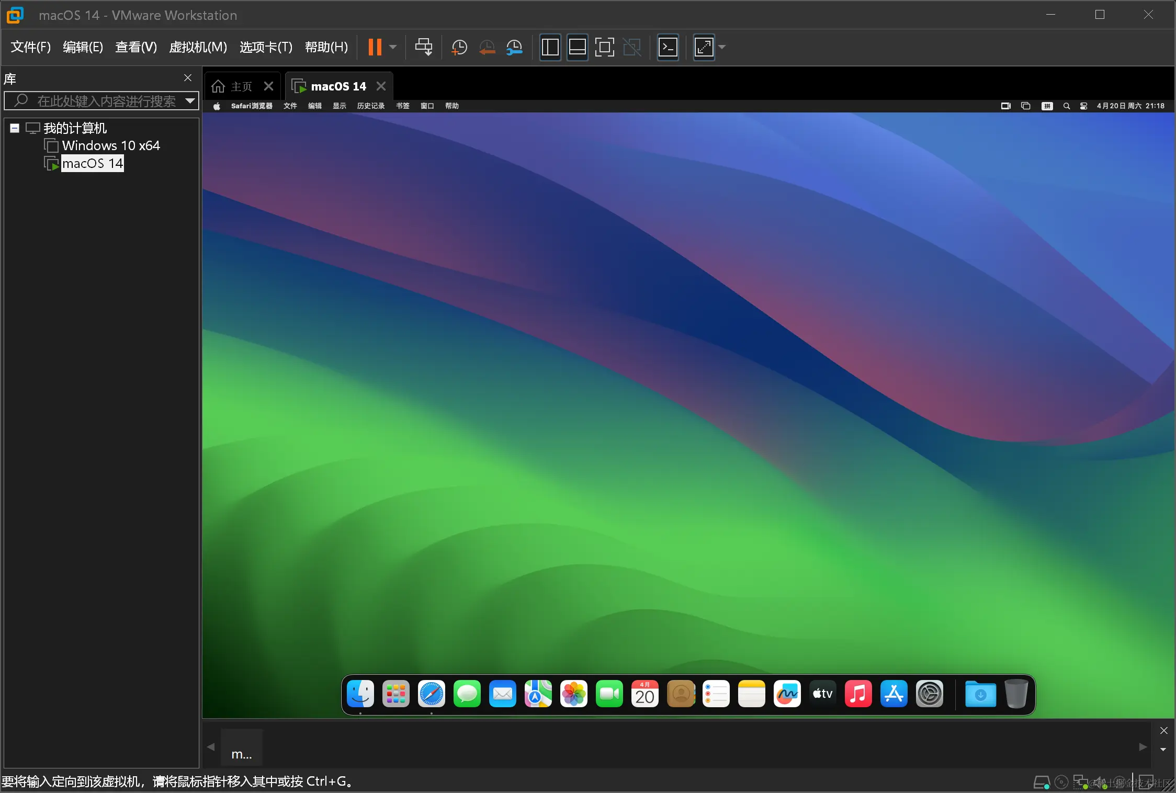Open the snapshot manager icon
Screen dimensions: 1176x793
pos(514,47)
